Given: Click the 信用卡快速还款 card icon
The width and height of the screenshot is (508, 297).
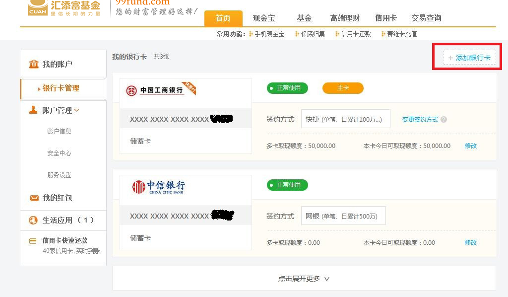Looking at the screenshot, I should pyautogui.click(x=33, y=241).
